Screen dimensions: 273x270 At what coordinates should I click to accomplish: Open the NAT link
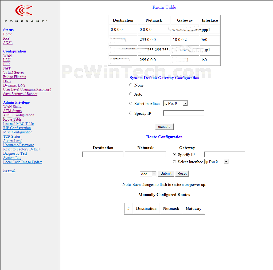(7, 68)
